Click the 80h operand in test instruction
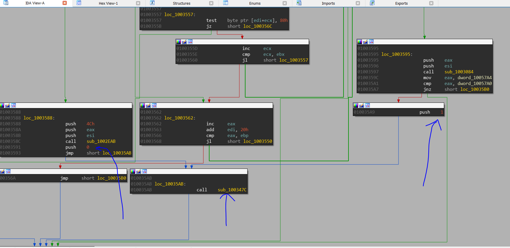Screen dimensions: 510x248 [284, 20]
